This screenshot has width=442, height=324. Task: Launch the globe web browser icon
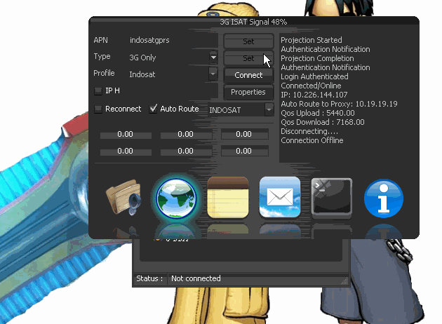[x=177, y=198]
